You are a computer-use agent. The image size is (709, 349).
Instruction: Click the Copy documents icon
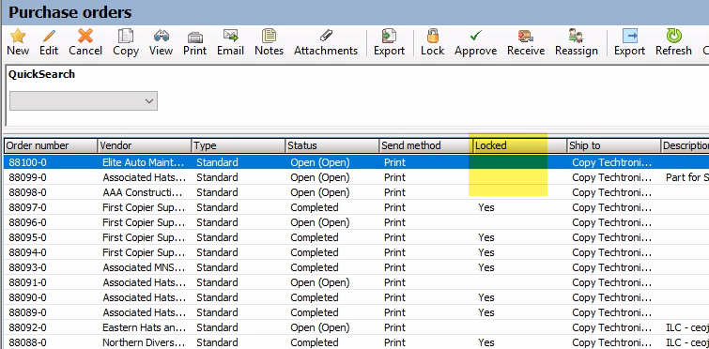click(x=126, y=36)
